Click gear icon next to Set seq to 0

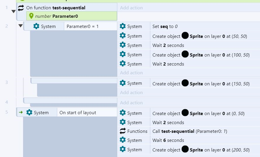point(123,26)
